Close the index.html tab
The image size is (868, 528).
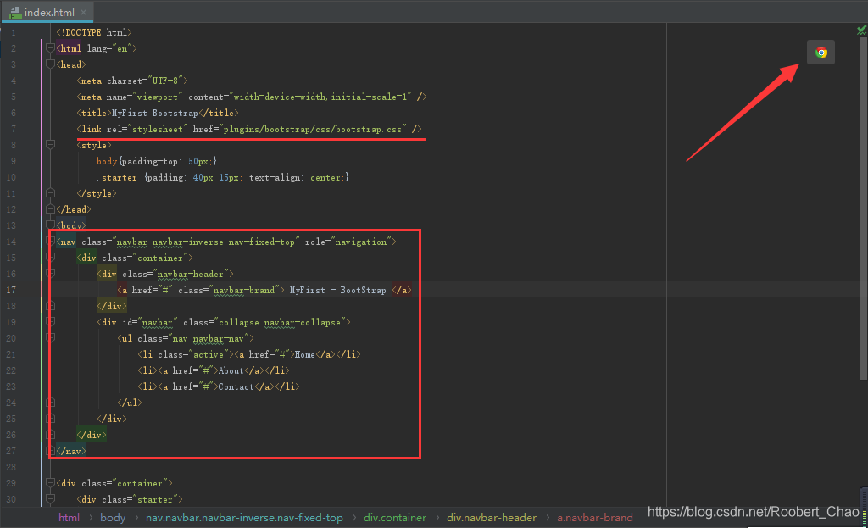point(83,12)
